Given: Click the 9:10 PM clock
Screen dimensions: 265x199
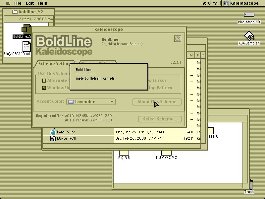Looking at the screenshot, I should click(x=210, y=3).
